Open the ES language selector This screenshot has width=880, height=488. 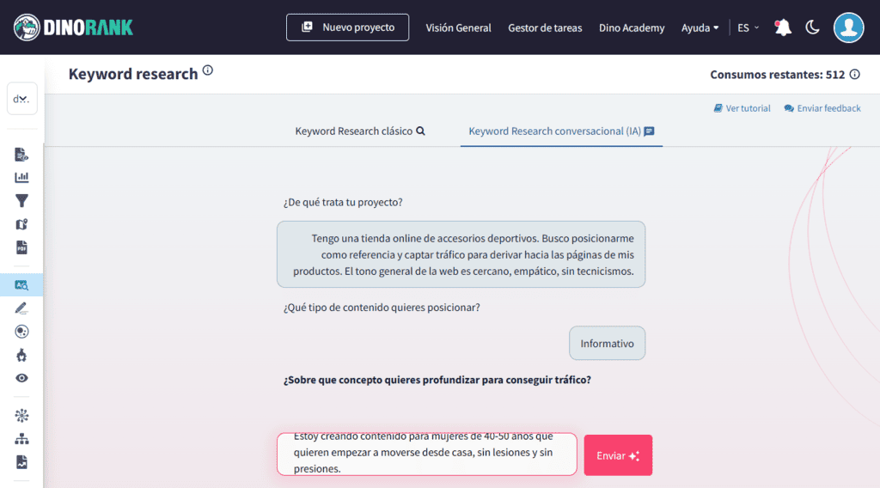coord(749,28)
